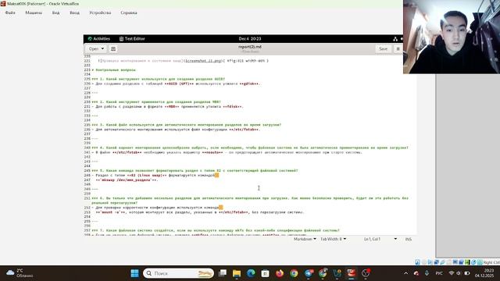
Task: Open Google Chrome from the taskbar
Action: coord(294,273)
